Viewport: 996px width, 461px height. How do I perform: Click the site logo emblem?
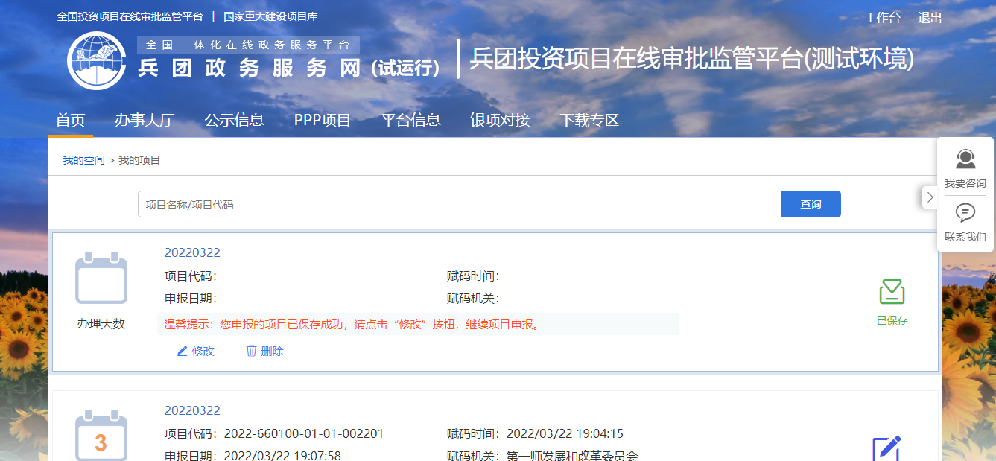(x=97, y=60)
